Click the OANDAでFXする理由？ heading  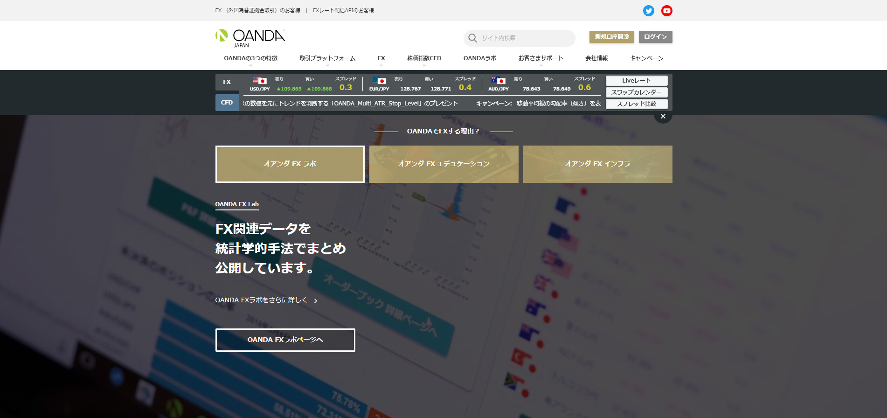443,132
